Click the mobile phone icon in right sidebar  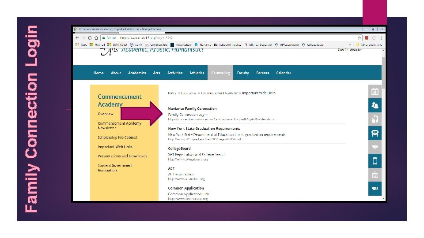click(375, 161)
